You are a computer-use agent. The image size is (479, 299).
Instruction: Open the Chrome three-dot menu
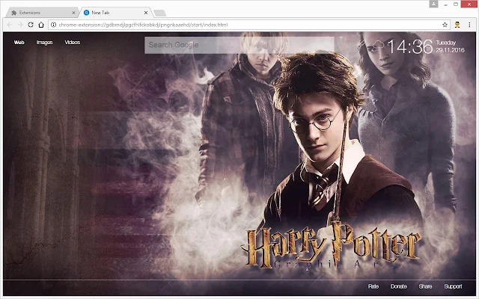(469, 25)
